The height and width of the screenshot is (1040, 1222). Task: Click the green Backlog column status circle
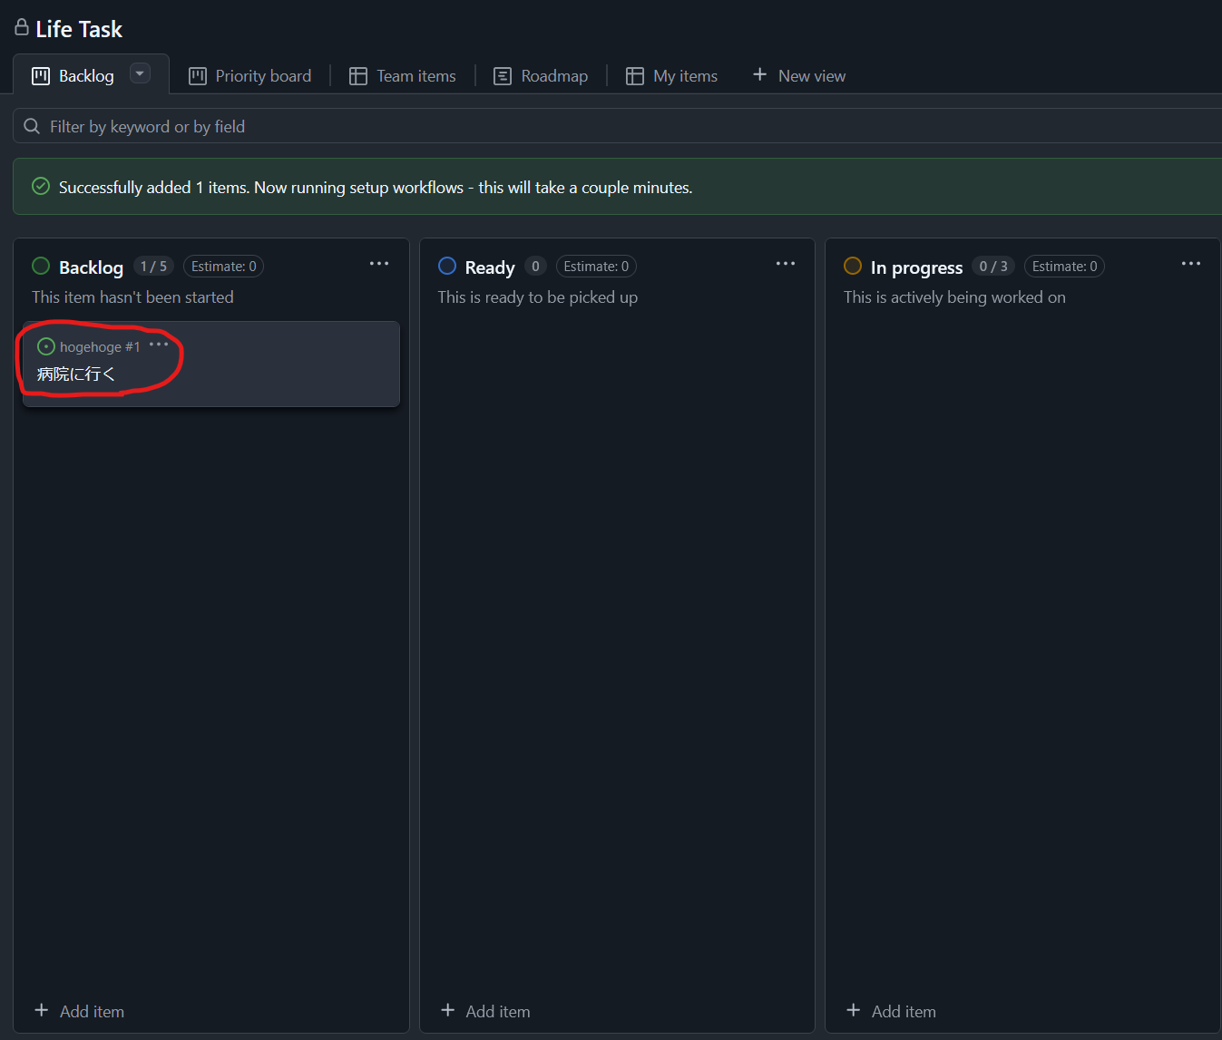coord(41,266)
